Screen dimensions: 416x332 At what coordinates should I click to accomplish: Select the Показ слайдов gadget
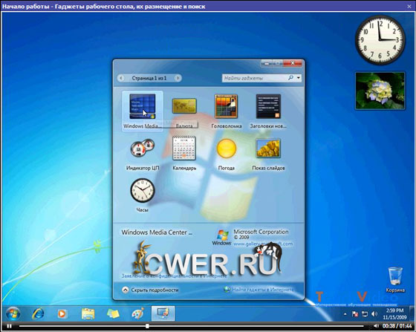[x=268, y=149]
